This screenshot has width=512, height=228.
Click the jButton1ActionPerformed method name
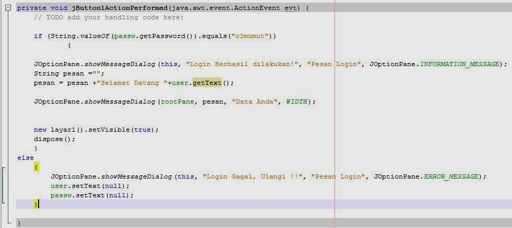[119, 8]
